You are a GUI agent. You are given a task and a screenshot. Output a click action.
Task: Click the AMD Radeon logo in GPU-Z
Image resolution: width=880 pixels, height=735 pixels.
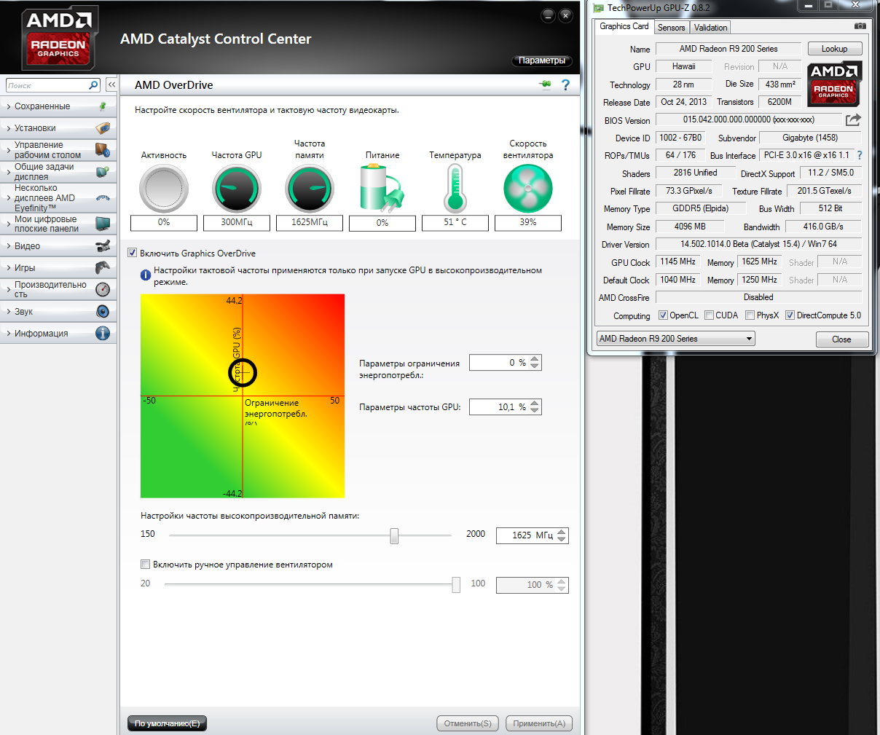[x=835, y=84]
